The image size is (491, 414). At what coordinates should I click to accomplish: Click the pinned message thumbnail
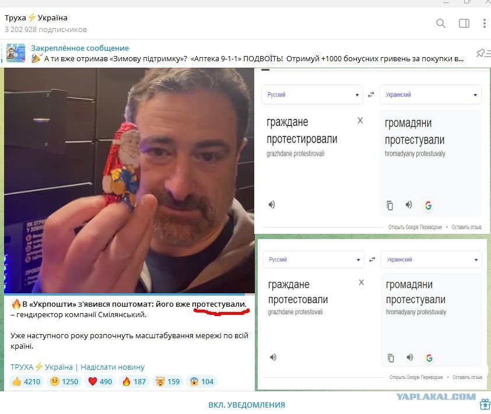click(16, 53)
